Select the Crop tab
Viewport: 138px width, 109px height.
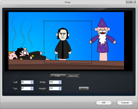[x=58, y=76]
